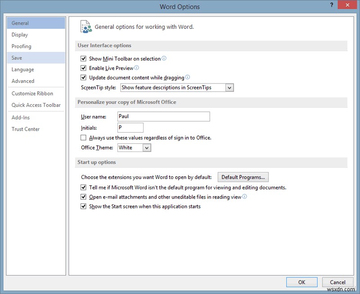Click the Default Programs button

243,177
